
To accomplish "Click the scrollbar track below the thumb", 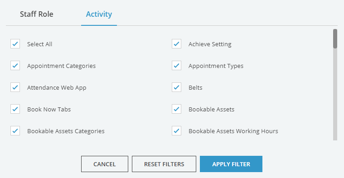I will click(335, 94).
